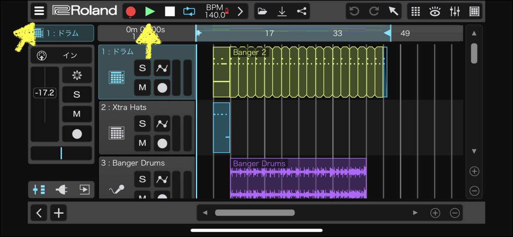Open the mixer faders icon
513x237 pixels.
coord(454,12)
